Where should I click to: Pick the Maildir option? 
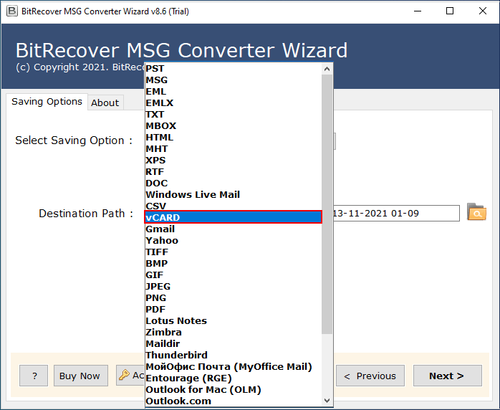234,344
